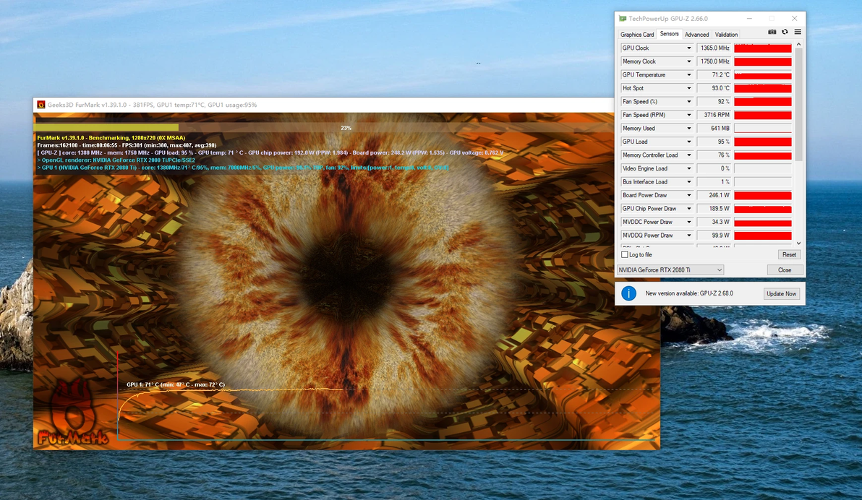Open the Board Power Draw dropdown

pyautogui.click(x=689, y=195)
